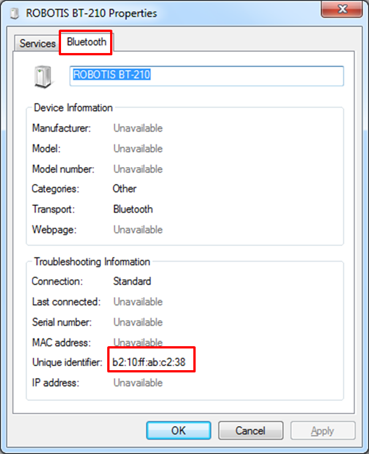Close the properties dialog window
This screenshot has height=454, width=369.
(342, 9)
